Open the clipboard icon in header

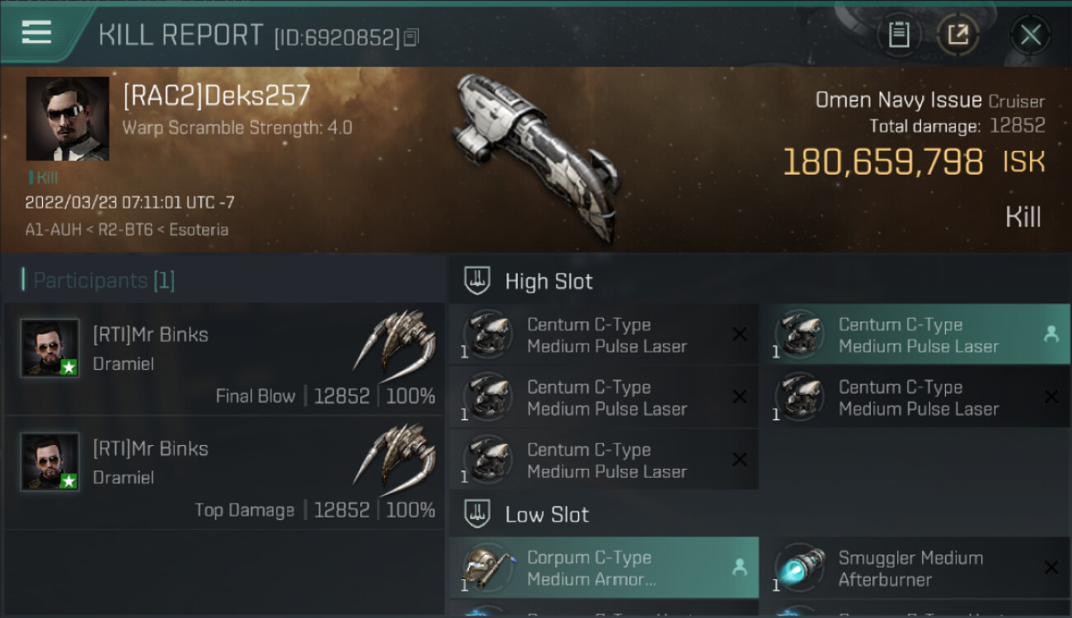(899, 35)
